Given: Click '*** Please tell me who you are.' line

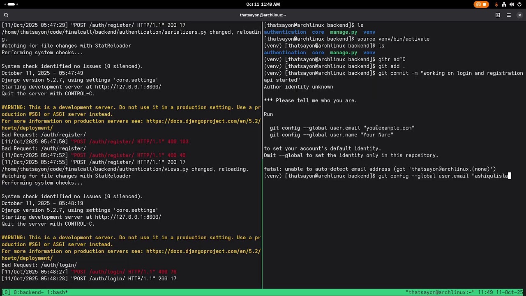Looking at the screenshot, I should (310, 101).
